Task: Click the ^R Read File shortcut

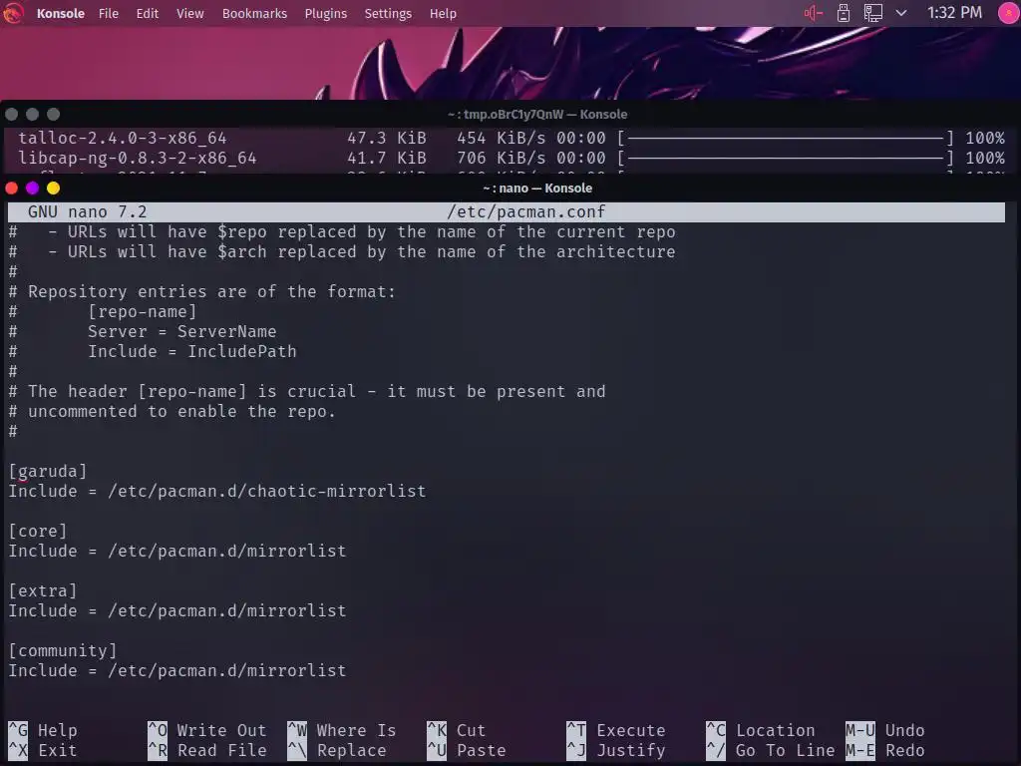Action: tap(207, 751)
